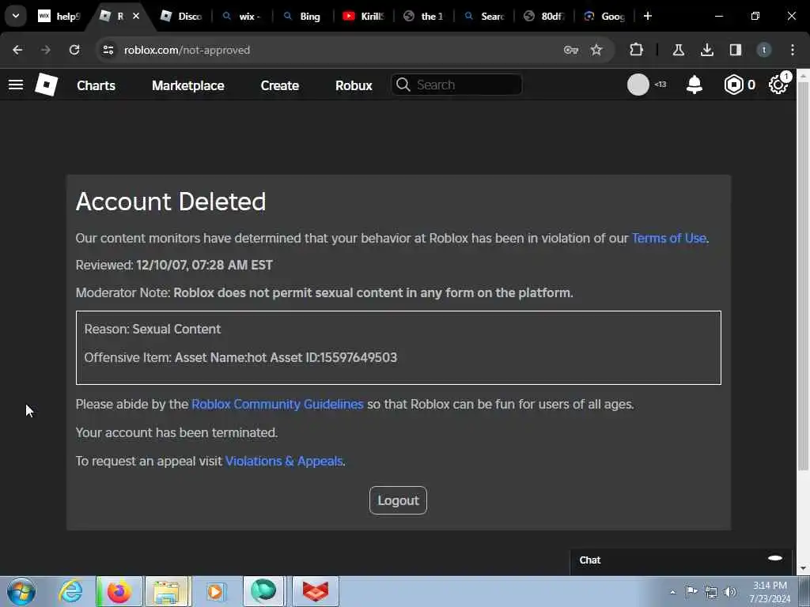This screenshot has height=607, width=810.
Task: Click the Roblox logo home icon
Action: coord(46,85)
